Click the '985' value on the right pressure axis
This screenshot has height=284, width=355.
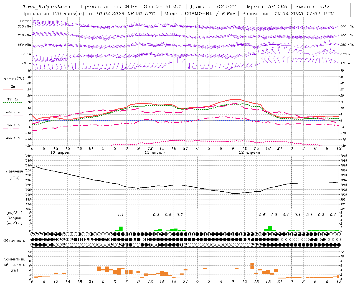coord(343,209)
